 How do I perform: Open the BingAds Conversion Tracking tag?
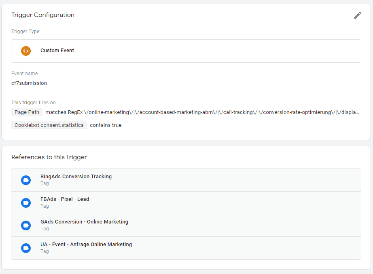click(x=186, y=180)
